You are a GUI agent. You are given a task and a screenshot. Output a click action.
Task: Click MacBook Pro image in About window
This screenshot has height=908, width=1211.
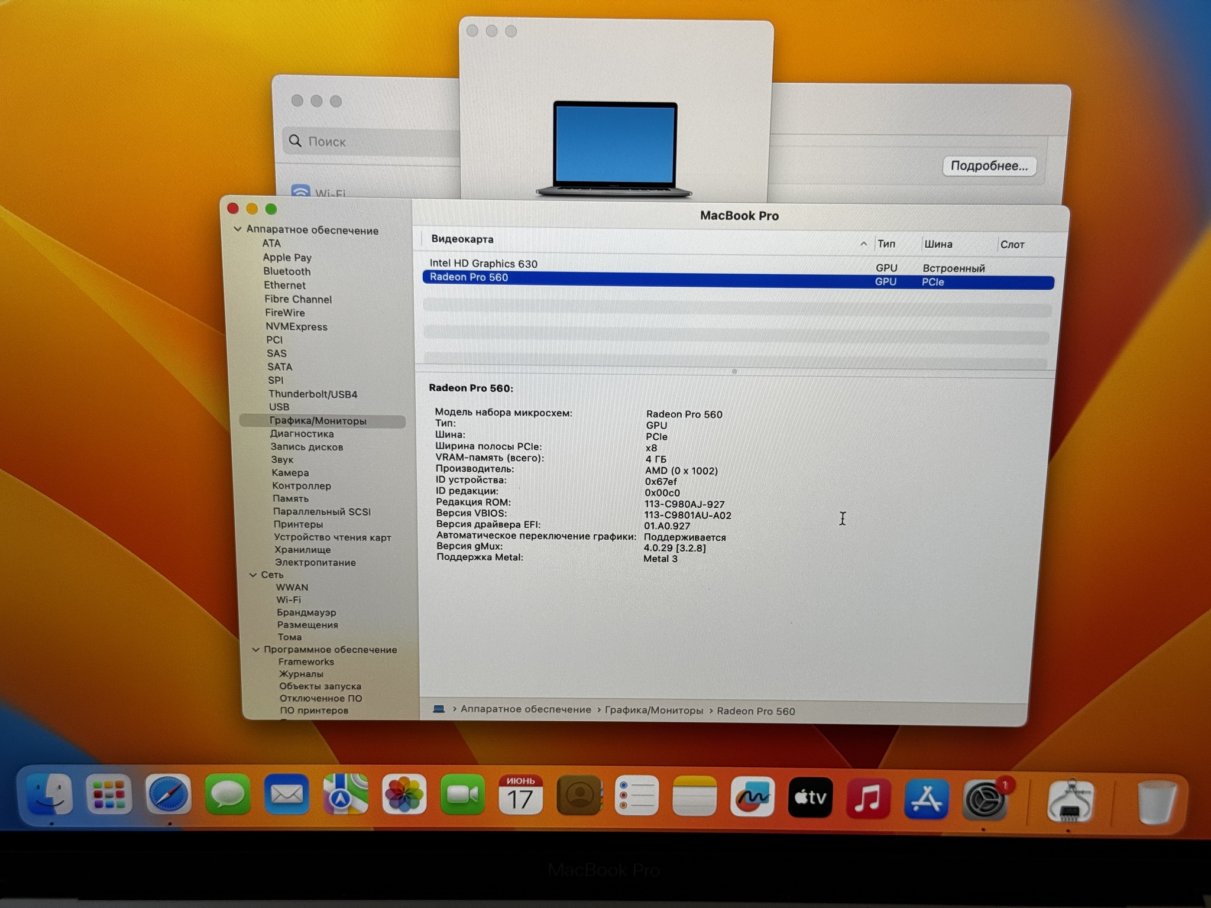614,149
